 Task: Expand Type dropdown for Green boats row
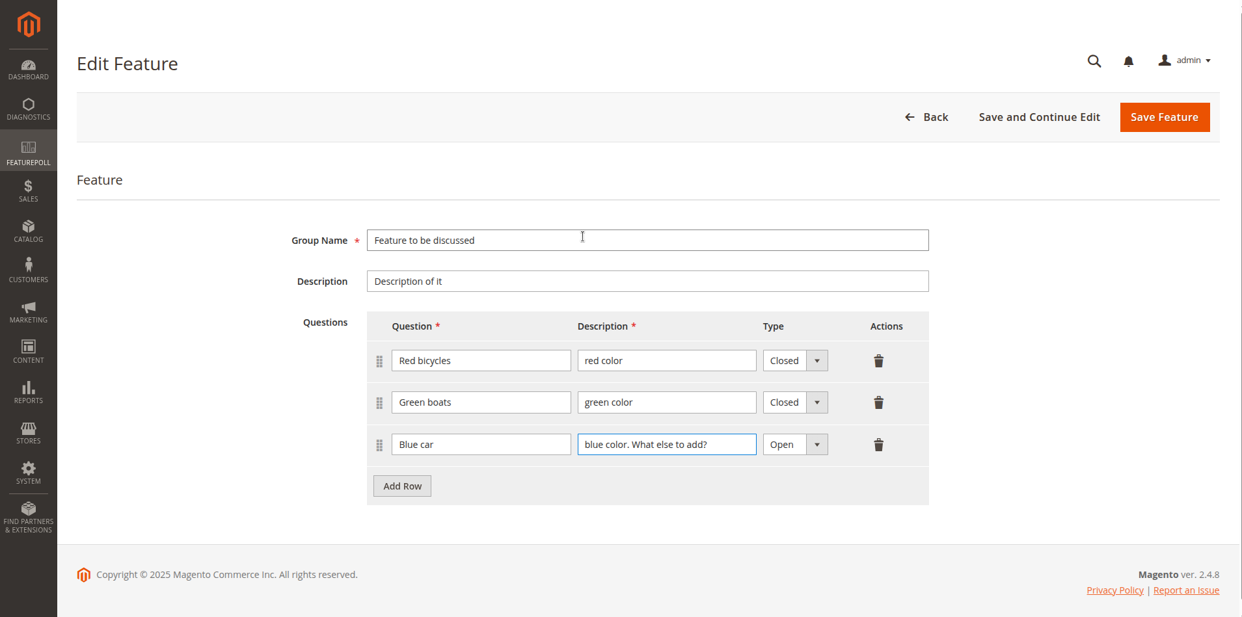click(795, 402)
